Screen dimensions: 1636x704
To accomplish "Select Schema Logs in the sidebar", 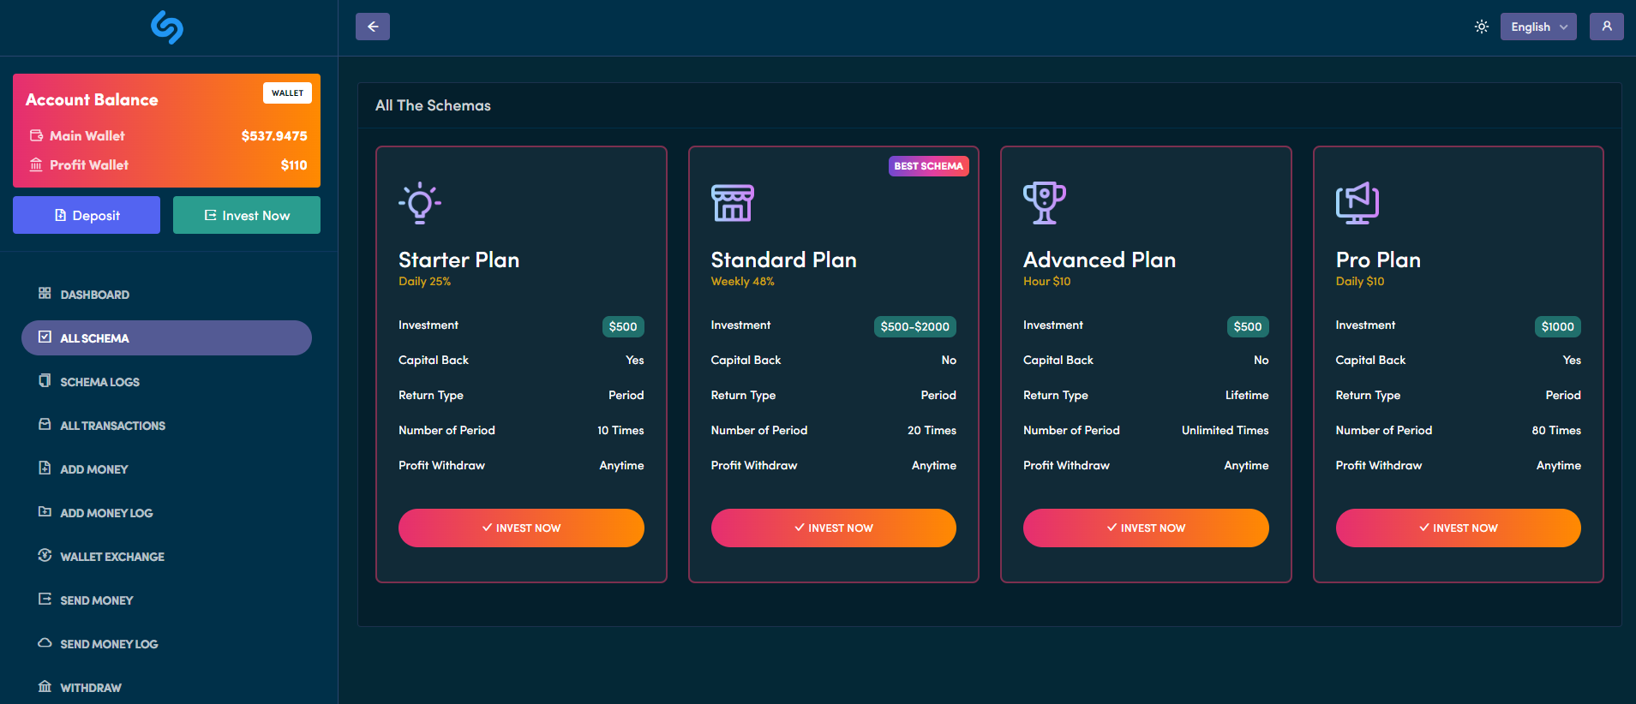I will 99,382.
